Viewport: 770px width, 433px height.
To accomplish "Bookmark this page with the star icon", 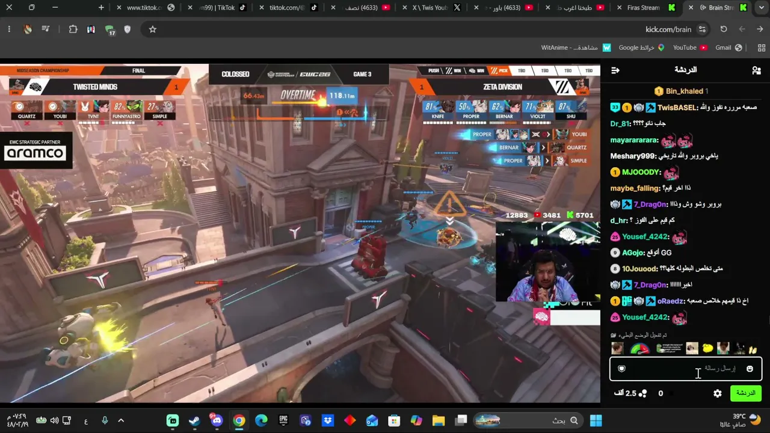I will [x=153, y=29].
